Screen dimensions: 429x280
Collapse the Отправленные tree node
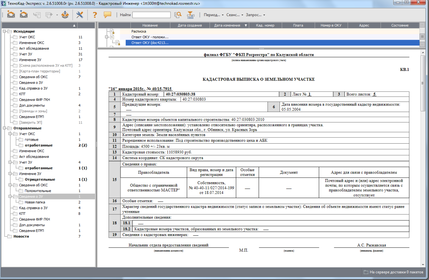(4, 128)
